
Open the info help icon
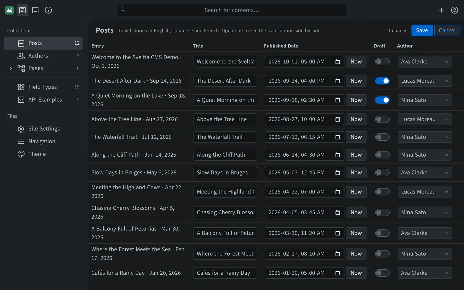click(x=48, y=10)
